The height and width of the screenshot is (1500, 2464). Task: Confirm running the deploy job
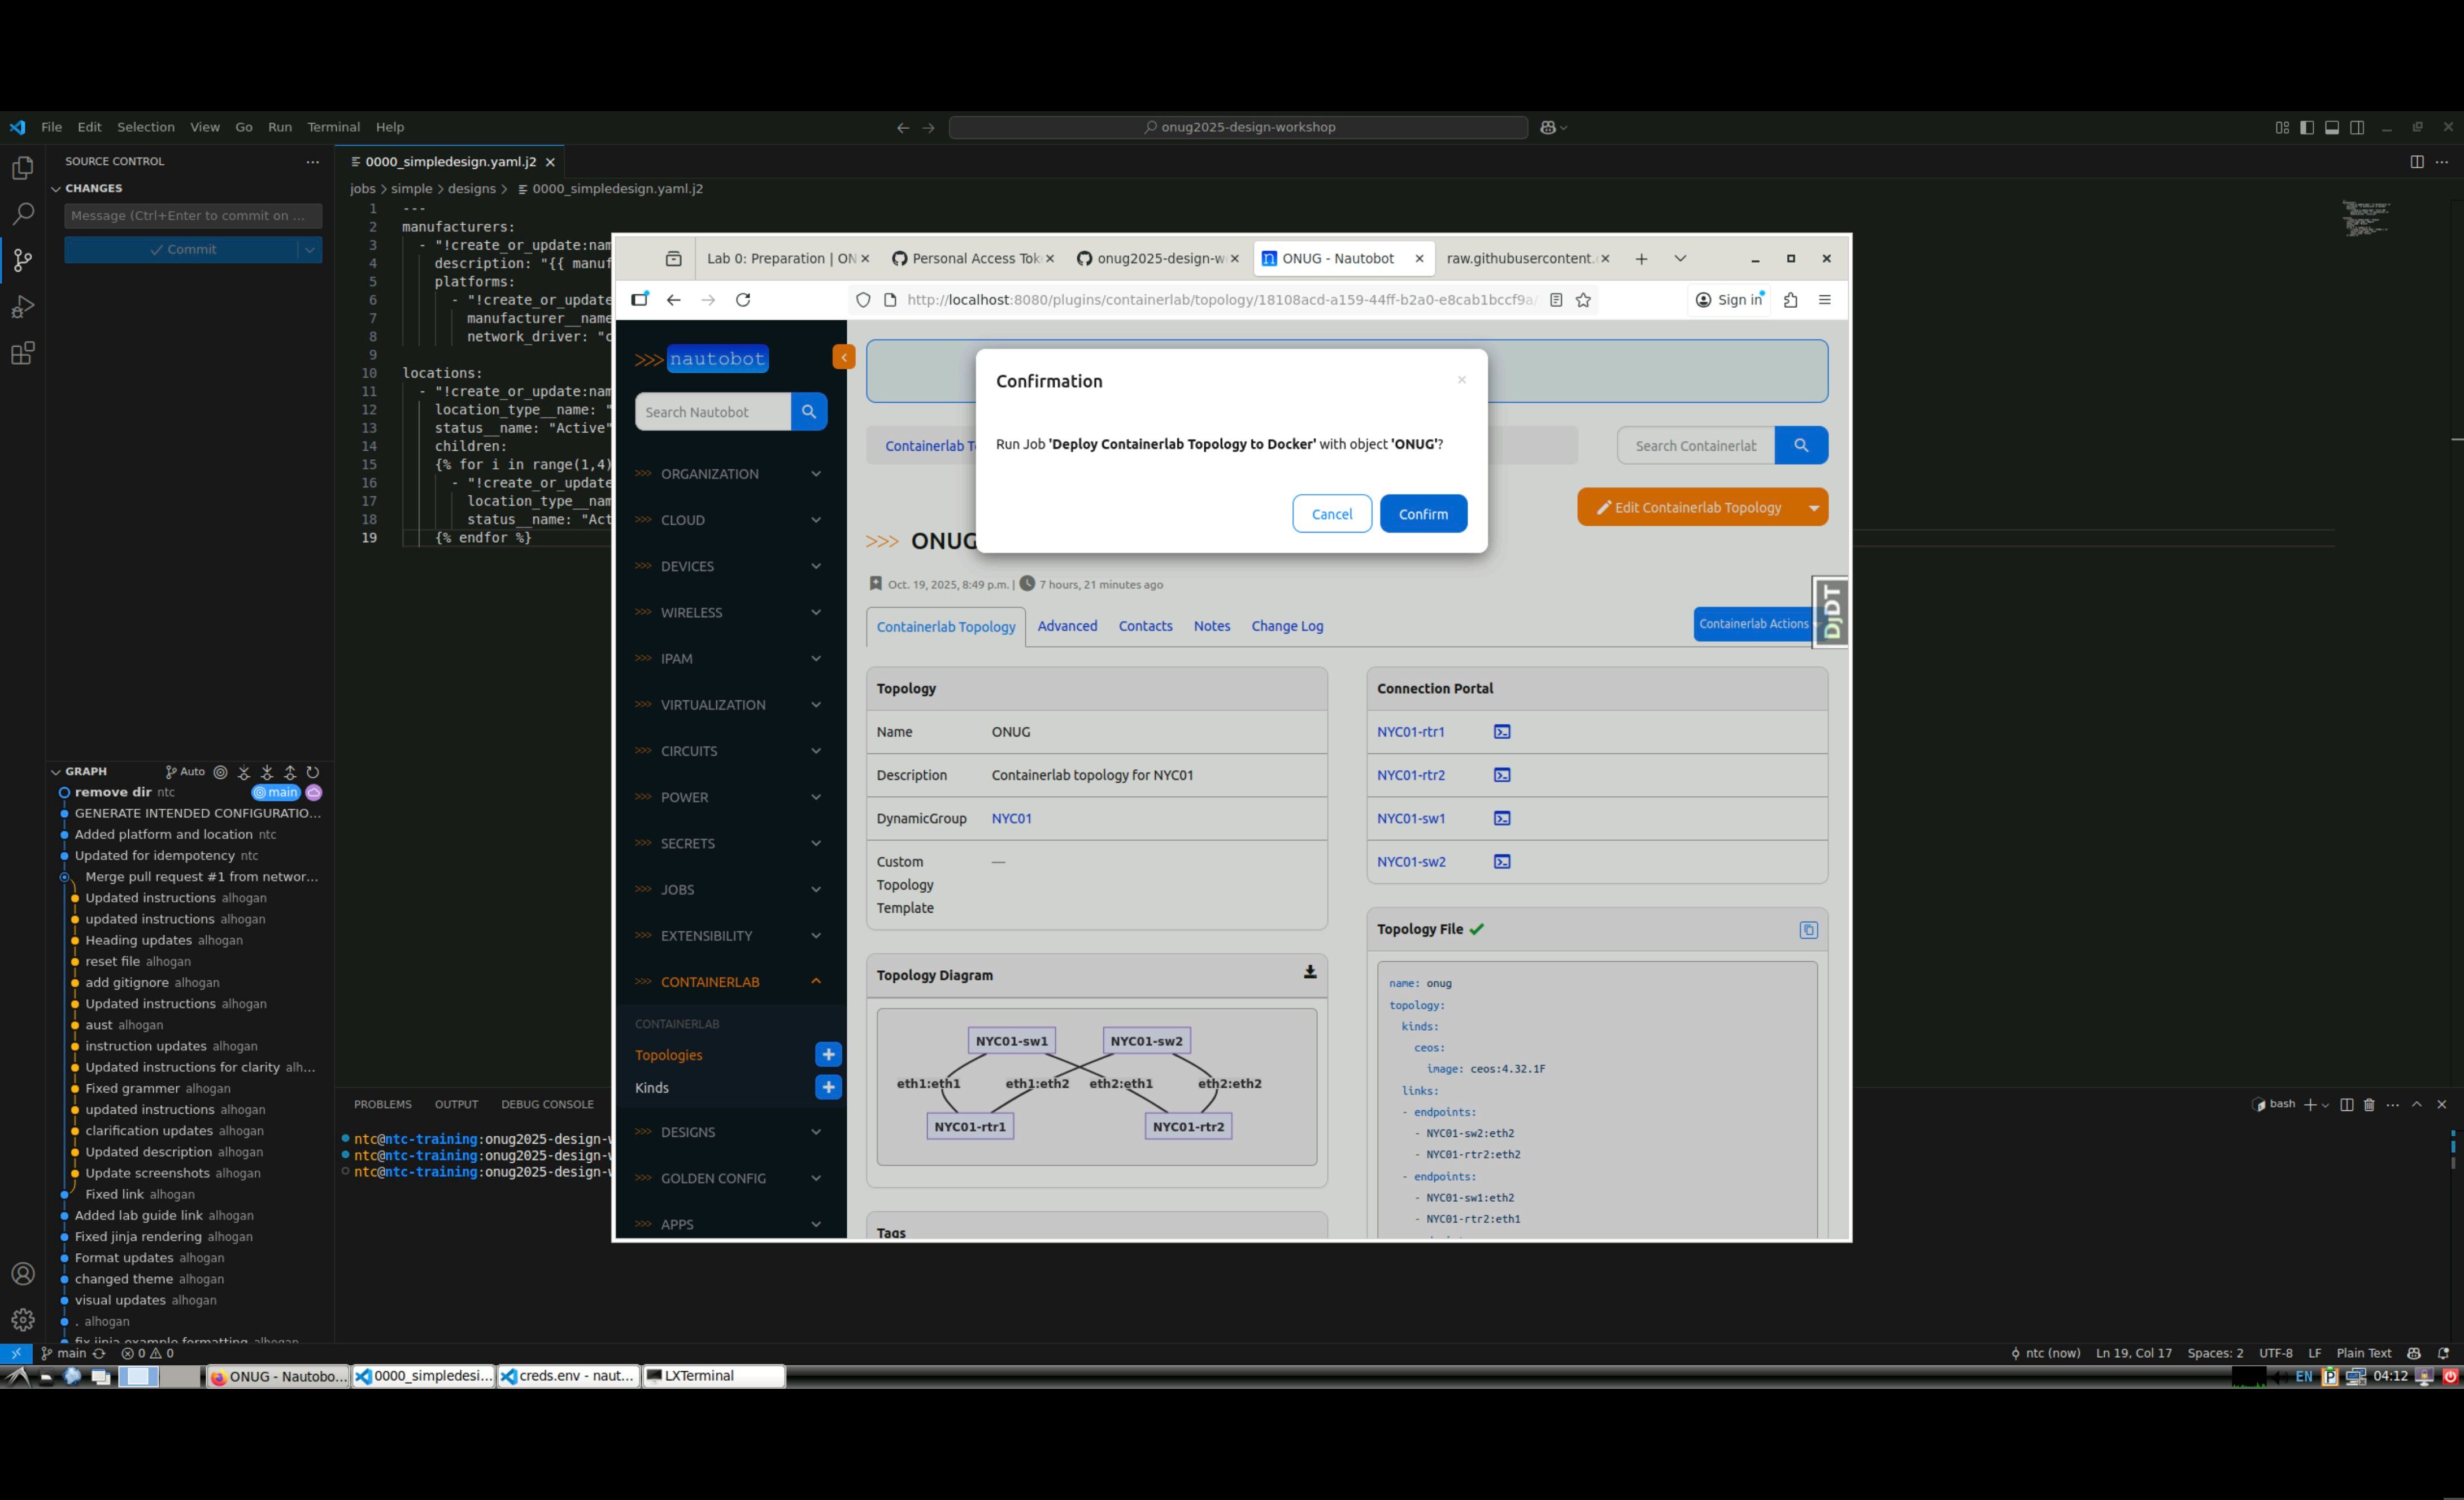tap(1422, 514)
